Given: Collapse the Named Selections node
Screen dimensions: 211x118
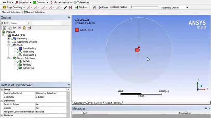Looking at the screenshot, I should (x=9, y=58).
